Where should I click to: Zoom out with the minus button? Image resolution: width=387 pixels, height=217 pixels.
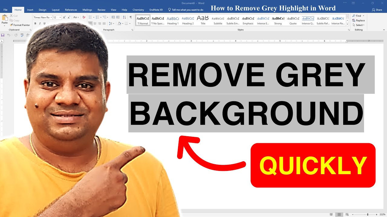tap(353, 214)
